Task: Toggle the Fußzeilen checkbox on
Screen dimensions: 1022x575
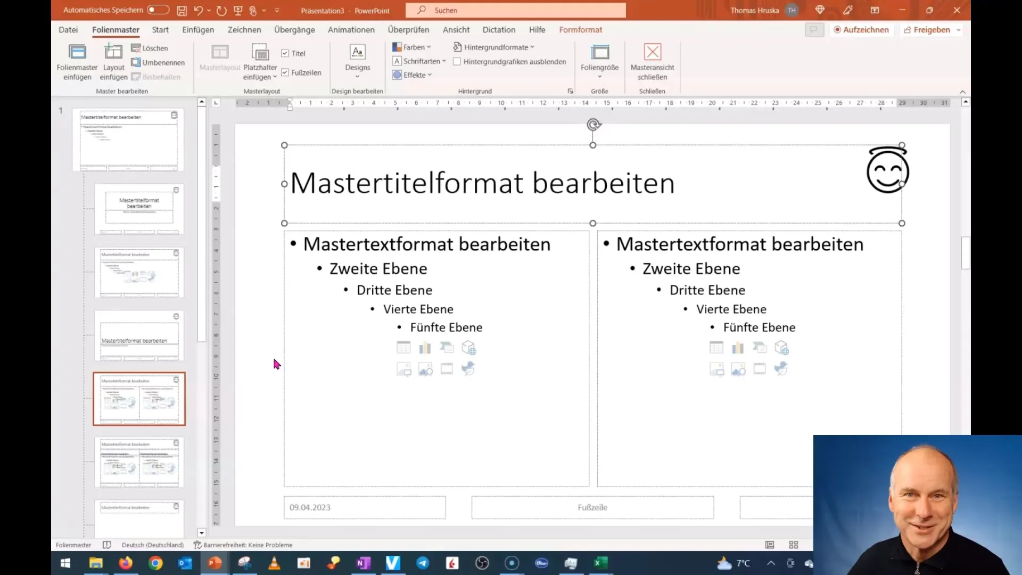Action: pyautogui.click(x=285, y=72)
